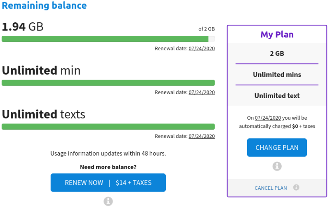Click the 07/24/2020 date in My Plan

(x=268, y=118)
